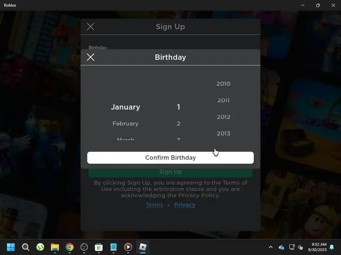Open Notepad from the taskbar

114,247
